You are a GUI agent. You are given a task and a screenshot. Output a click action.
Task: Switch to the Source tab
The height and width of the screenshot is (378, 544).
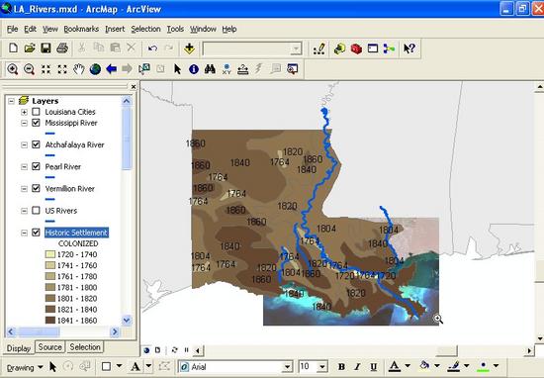[x=50, y=347]
